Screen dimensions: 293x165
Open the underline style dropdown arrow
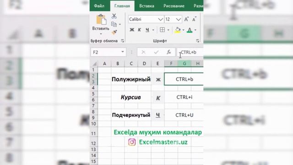tap(153, 30)
